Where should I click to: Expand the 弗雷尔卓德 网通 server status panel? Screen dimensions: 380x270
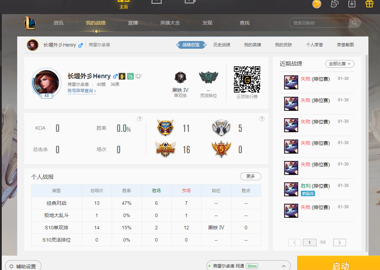point(248,266)
